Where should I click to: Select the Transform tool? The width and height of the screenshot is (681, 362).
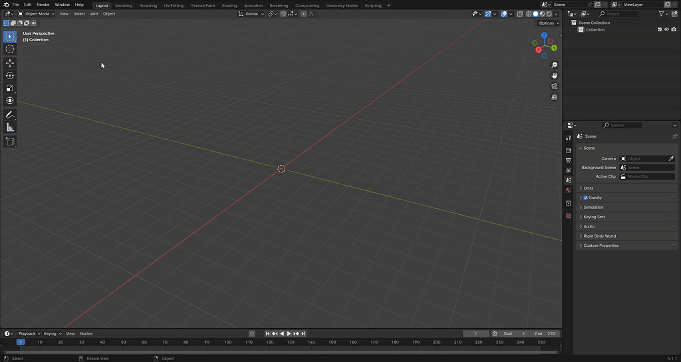click(9, 100)
